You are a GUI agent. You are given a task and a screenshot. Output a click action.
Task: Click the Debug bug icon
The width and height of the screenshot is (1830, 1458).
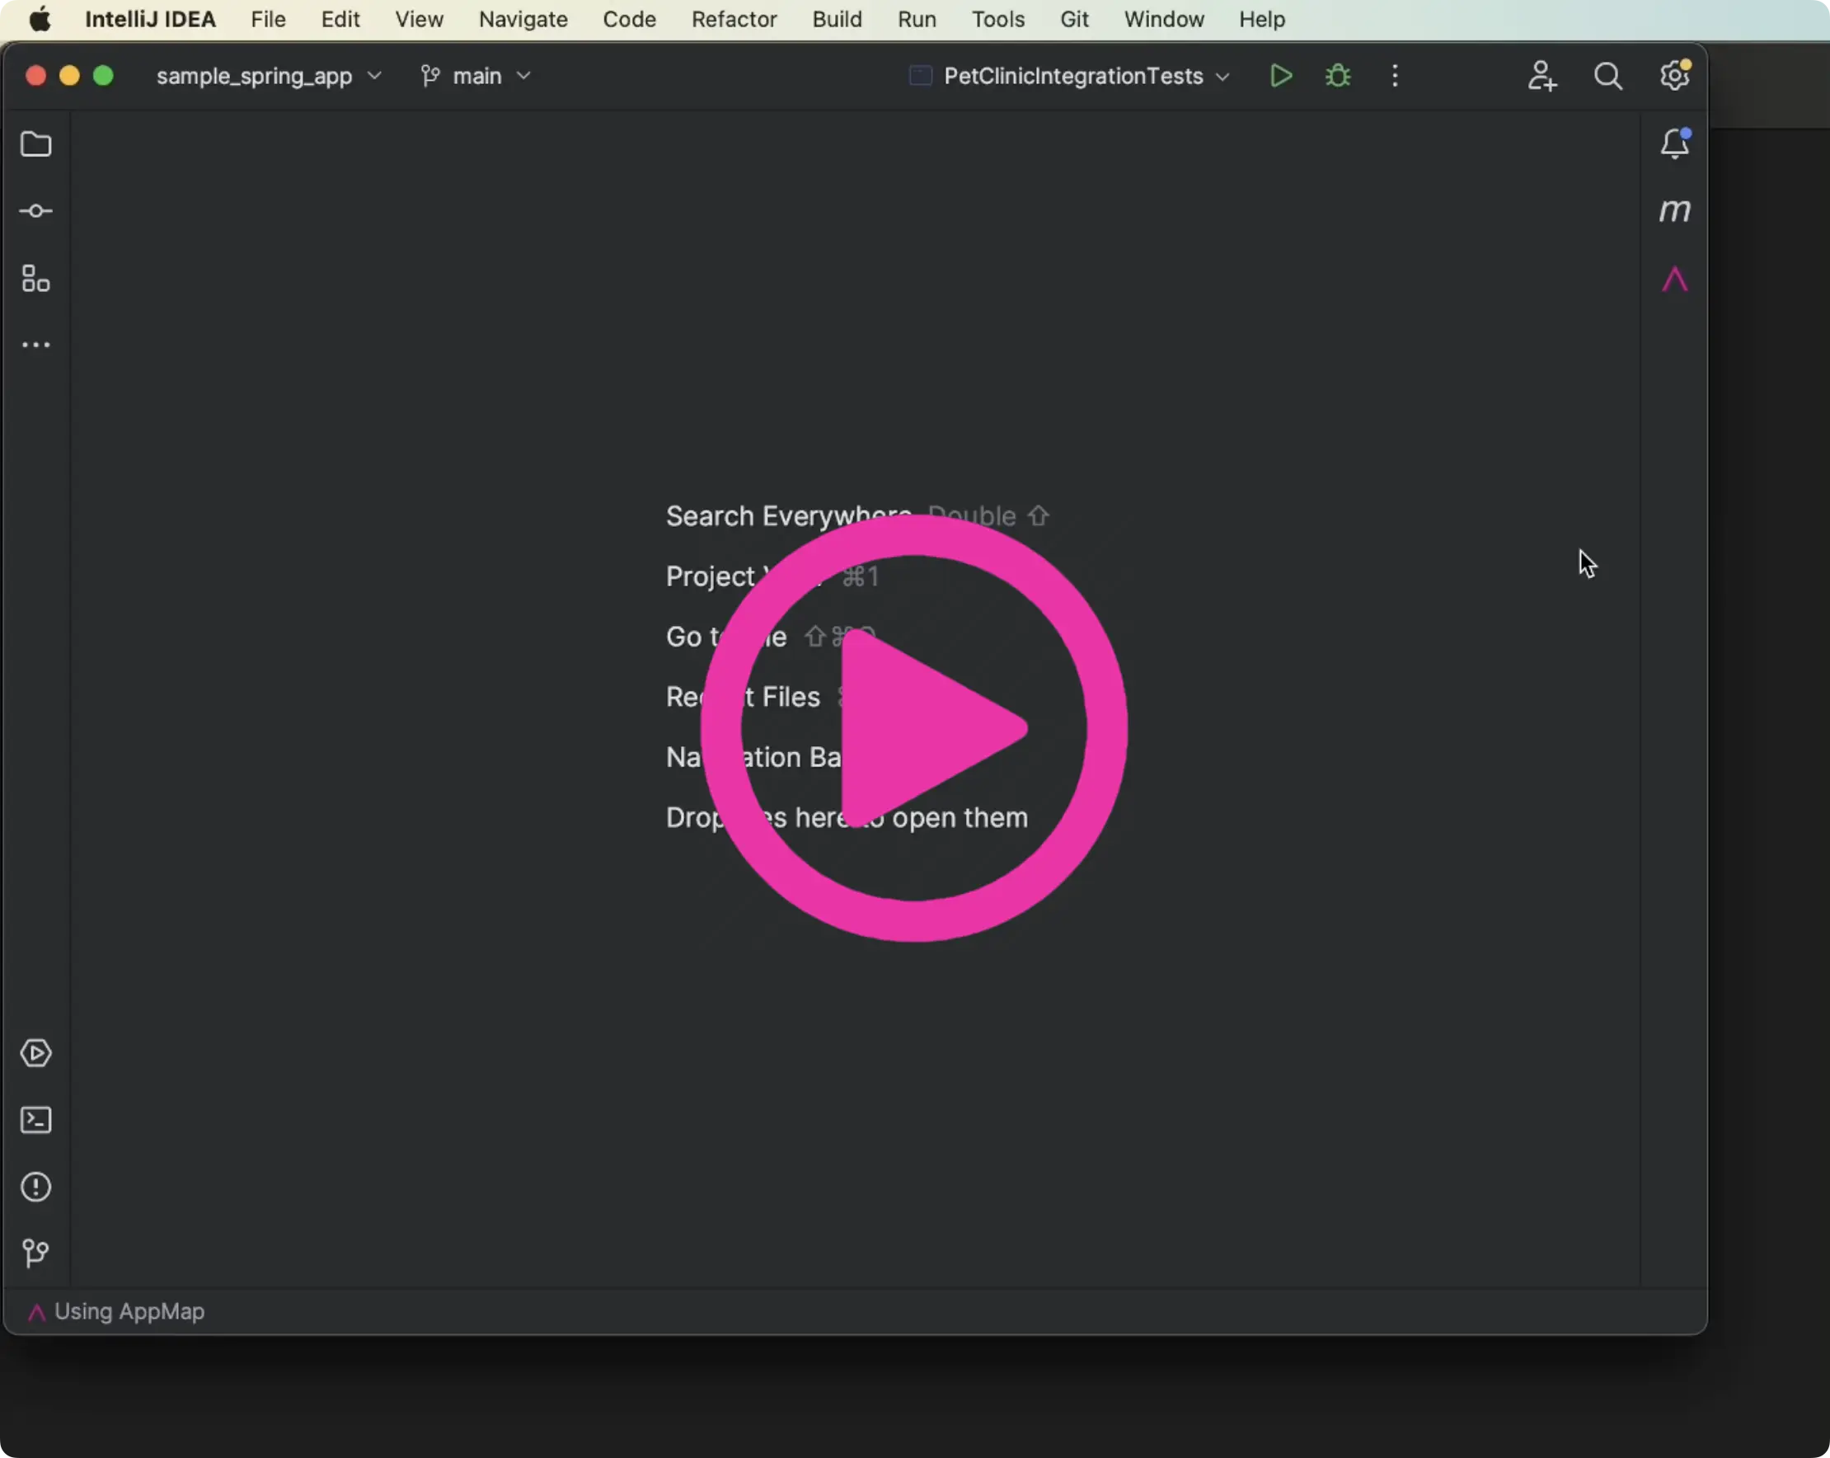[x=1338, y=76]
